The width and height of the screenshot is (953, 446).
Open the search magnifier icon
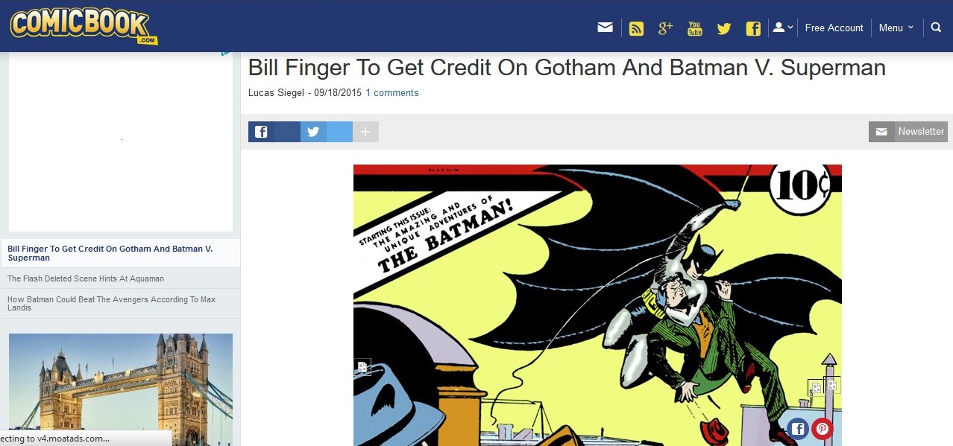click(x=937, y=28)
